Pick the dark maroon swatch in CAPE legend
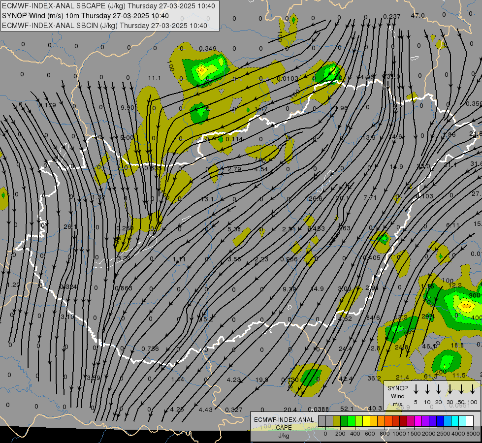 coord(403,421)
